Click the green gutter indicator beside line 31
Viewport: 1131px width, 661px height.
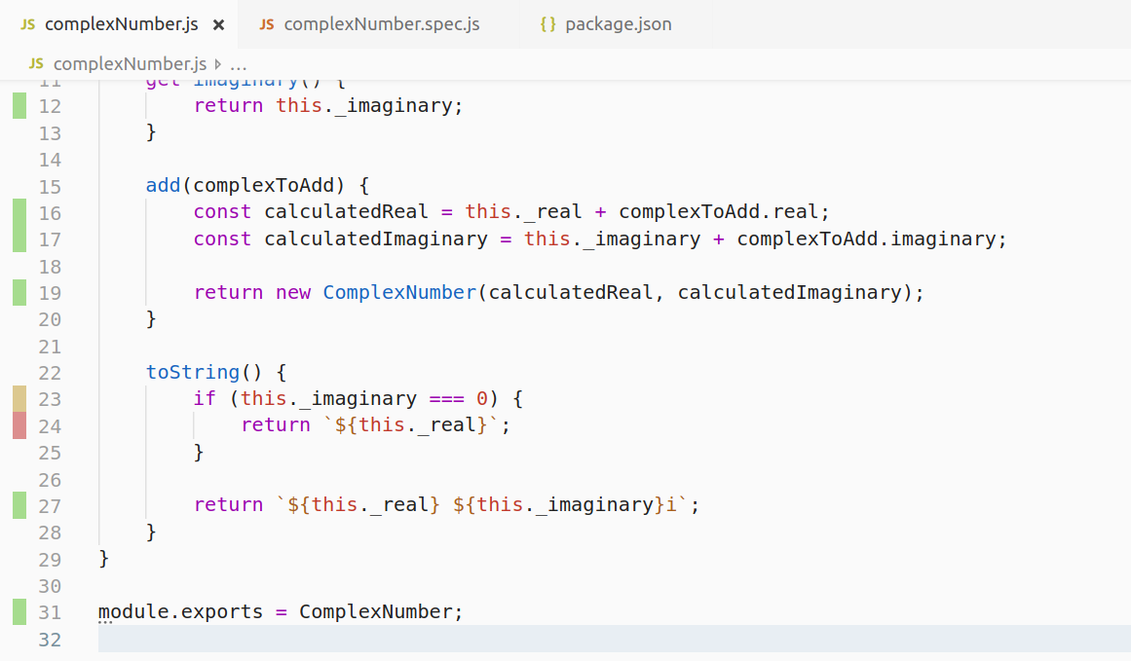(18, 610)
